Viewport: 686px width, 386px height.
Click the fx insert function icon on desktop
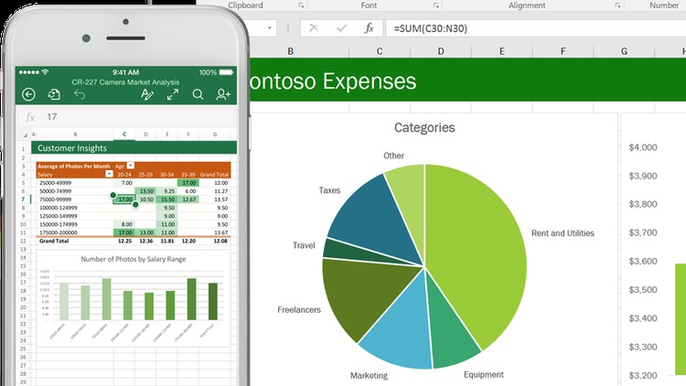tap(369, 28)
